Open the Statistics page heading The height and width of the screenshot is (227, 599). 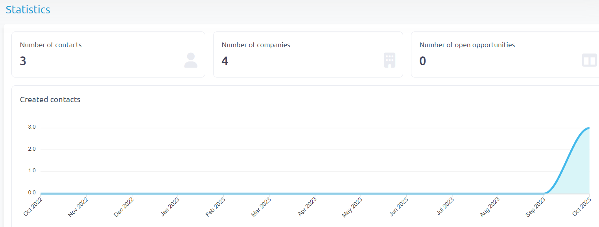pos(28,9)
